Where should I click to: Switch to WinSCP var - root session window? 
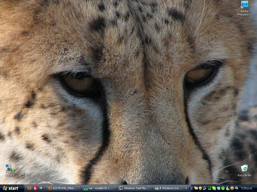point(99,188)
